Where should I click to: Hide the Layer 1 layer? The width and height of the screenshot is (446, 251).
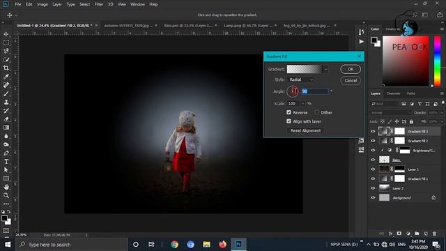click(x=373, y=169)
